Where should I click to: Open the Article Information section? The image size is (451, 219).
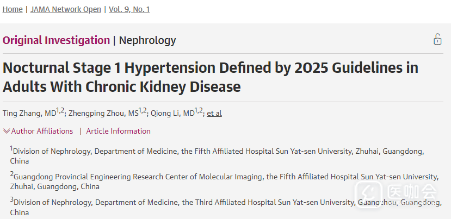click(118, 131)
